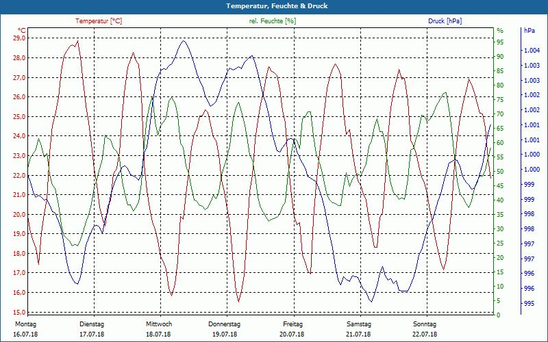Image resolution: width=548 pixels, height=342 pixels.
Task: Click the green "65" humidity axis value
Action: tap(500, 129)
